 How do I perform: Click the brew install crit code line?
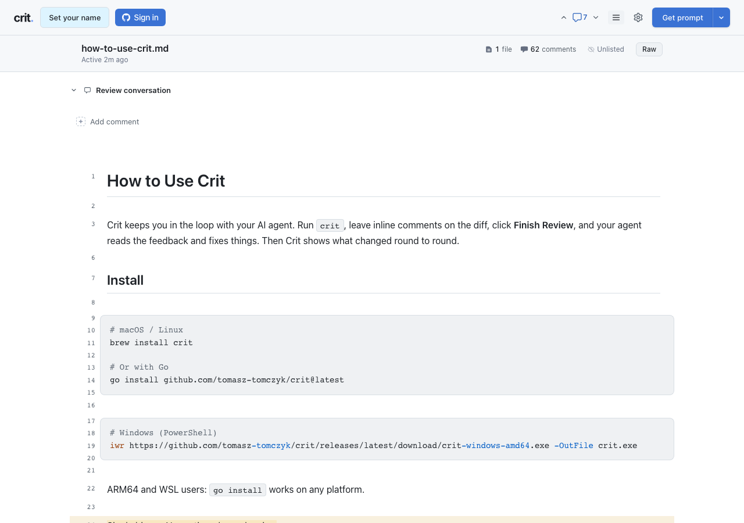[x=151, y=342]
